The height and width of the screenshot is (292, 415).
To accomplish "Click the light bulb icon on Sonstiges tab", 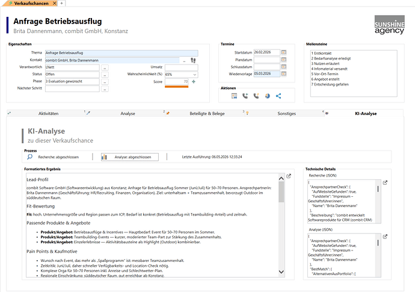I will (x=247, y=113).
